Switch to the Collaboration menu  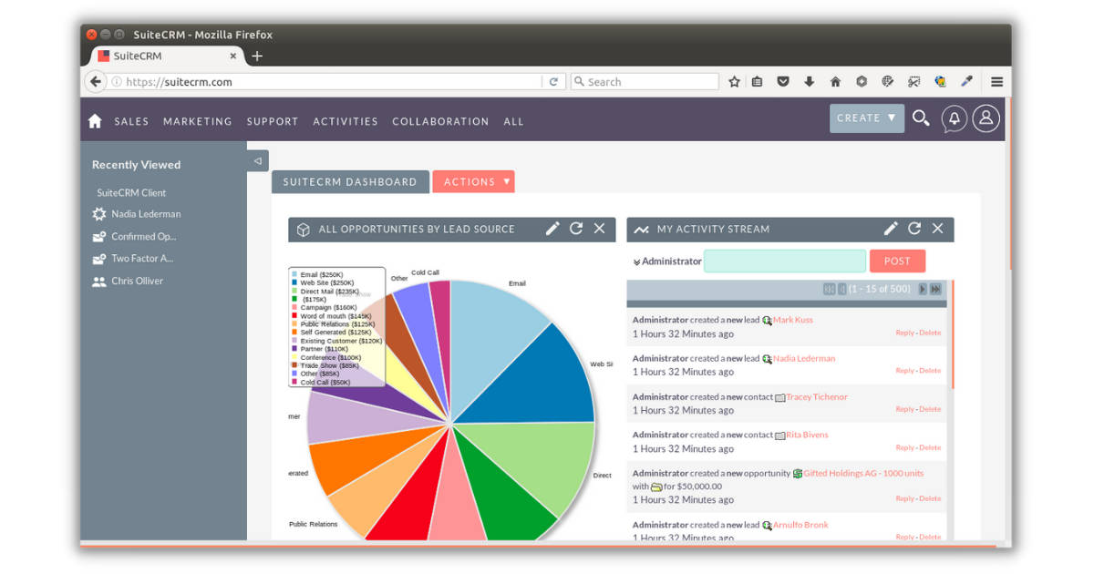point(440,120)
